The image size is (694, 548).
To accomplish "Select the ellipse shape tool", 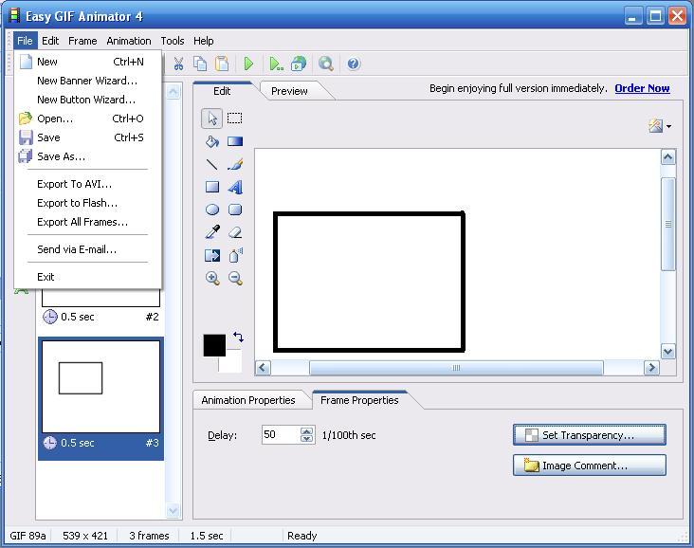I will (x=212, y=210).
